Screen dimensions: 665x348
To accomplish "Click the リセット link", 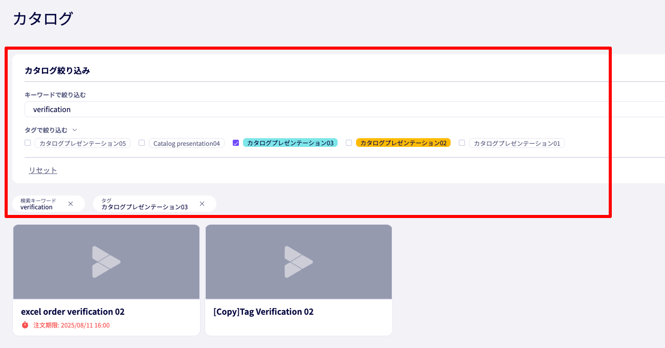I will tap(43, 170).
